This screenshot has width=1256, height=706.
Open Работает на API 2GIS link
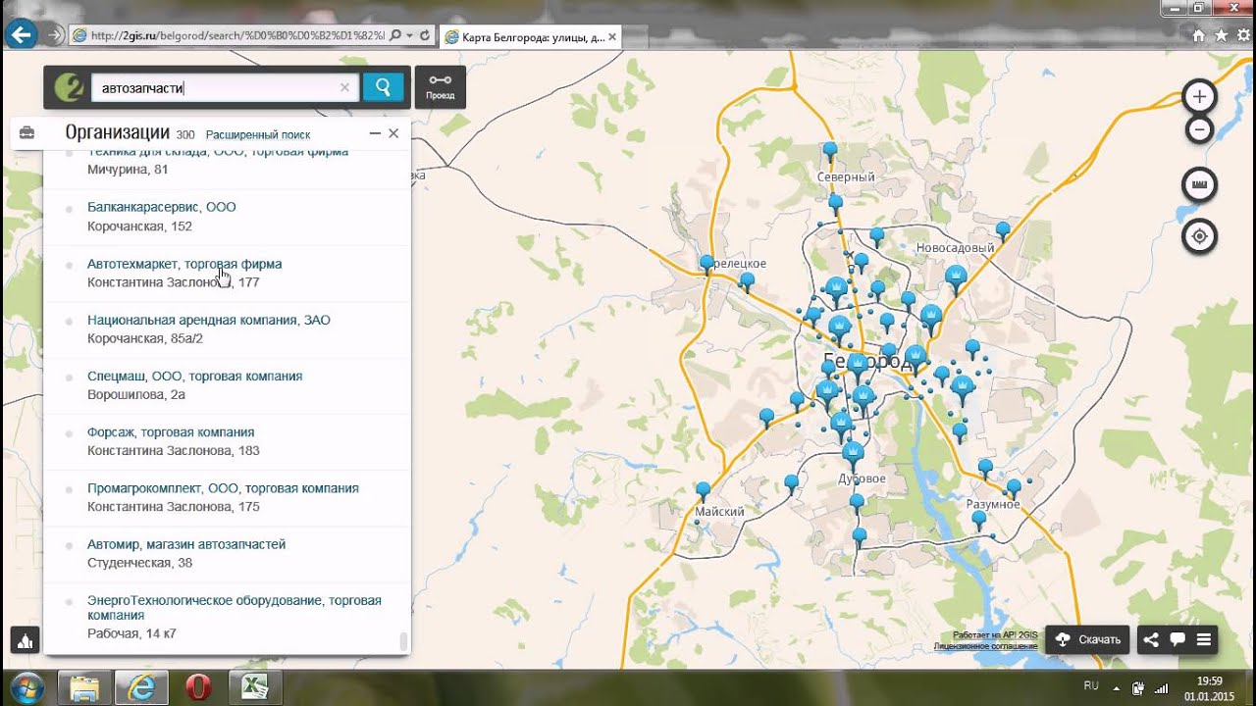(994, 635)
